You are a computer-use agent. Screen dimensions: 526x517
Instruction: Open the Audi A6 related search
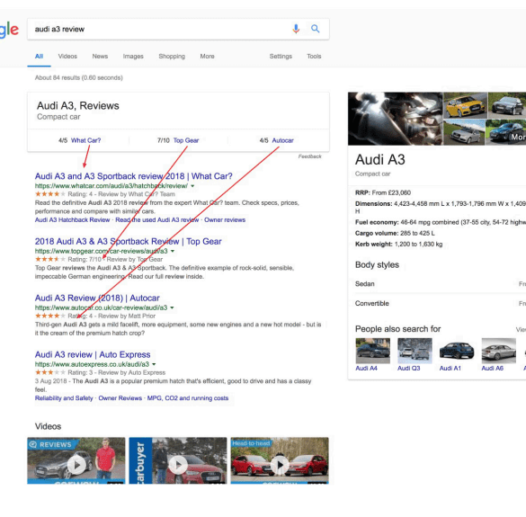click(498, 354)
